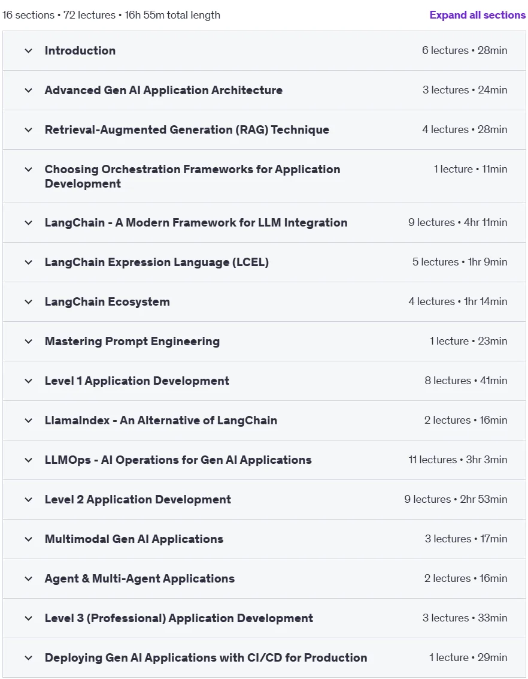The image size is (528, 679).
Task: Expand LlamaIndex section chevron icon
Action: [29, 421]
